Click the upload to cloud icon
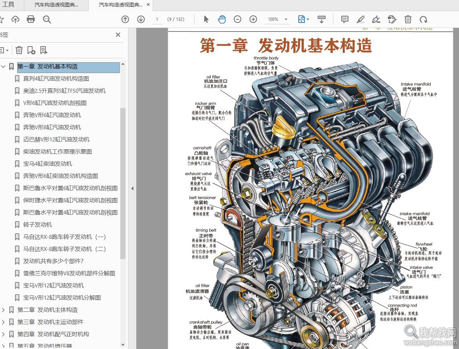 pos(15,19)
